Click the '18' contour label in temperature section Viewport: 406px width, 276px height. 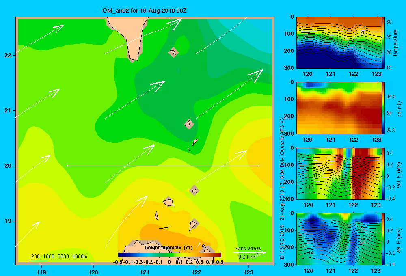(315, 45)
